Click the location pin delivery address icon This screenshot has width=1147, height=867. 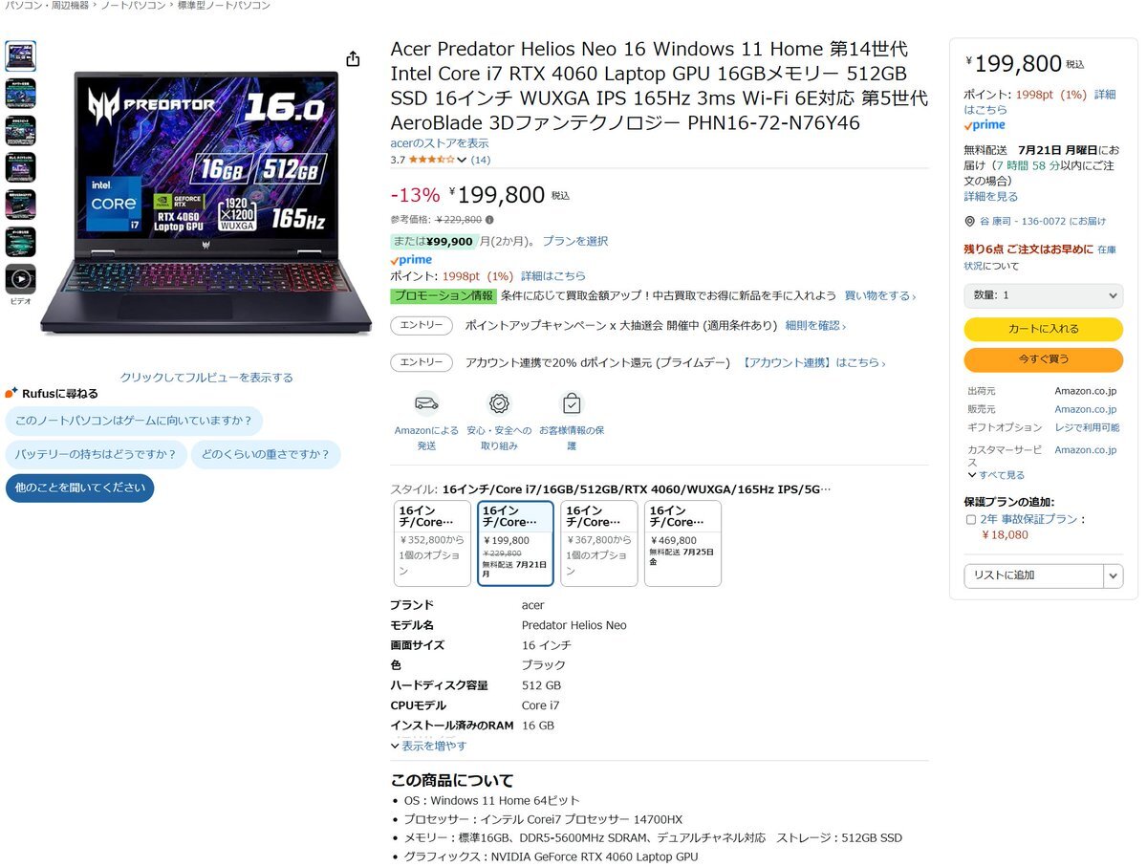tap(970, 222)
